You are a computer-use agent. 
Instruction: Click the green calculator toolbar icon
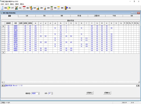pyautogui.click(x=52, y=8)
